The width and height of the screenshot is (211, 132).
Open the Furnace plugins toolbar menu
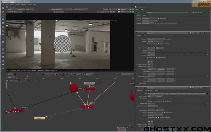[x=3, y=68]
